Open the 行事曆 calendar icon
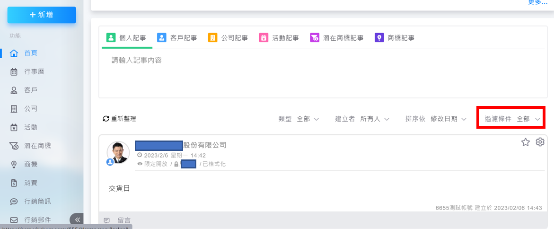 [x=14, y=72]
